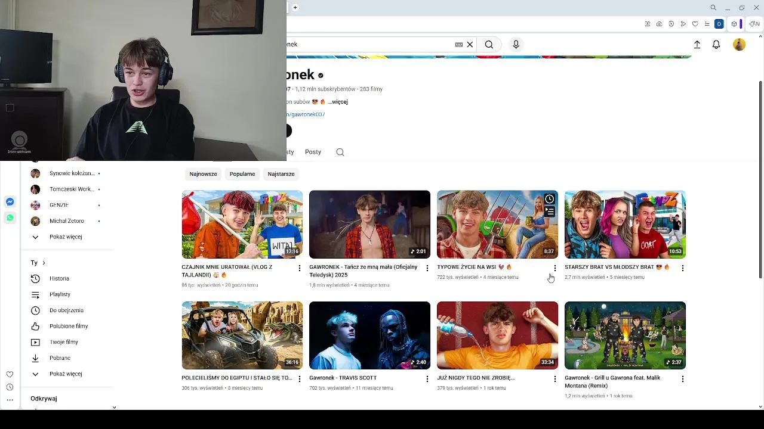Add TYPOWE ŻYCIE NA WSI to queue
This screenshot has height=429, width=764.
pyautogui.click(x=549, y=212)
